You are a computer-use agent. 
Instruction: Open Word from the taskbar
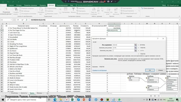pos(90,99)
